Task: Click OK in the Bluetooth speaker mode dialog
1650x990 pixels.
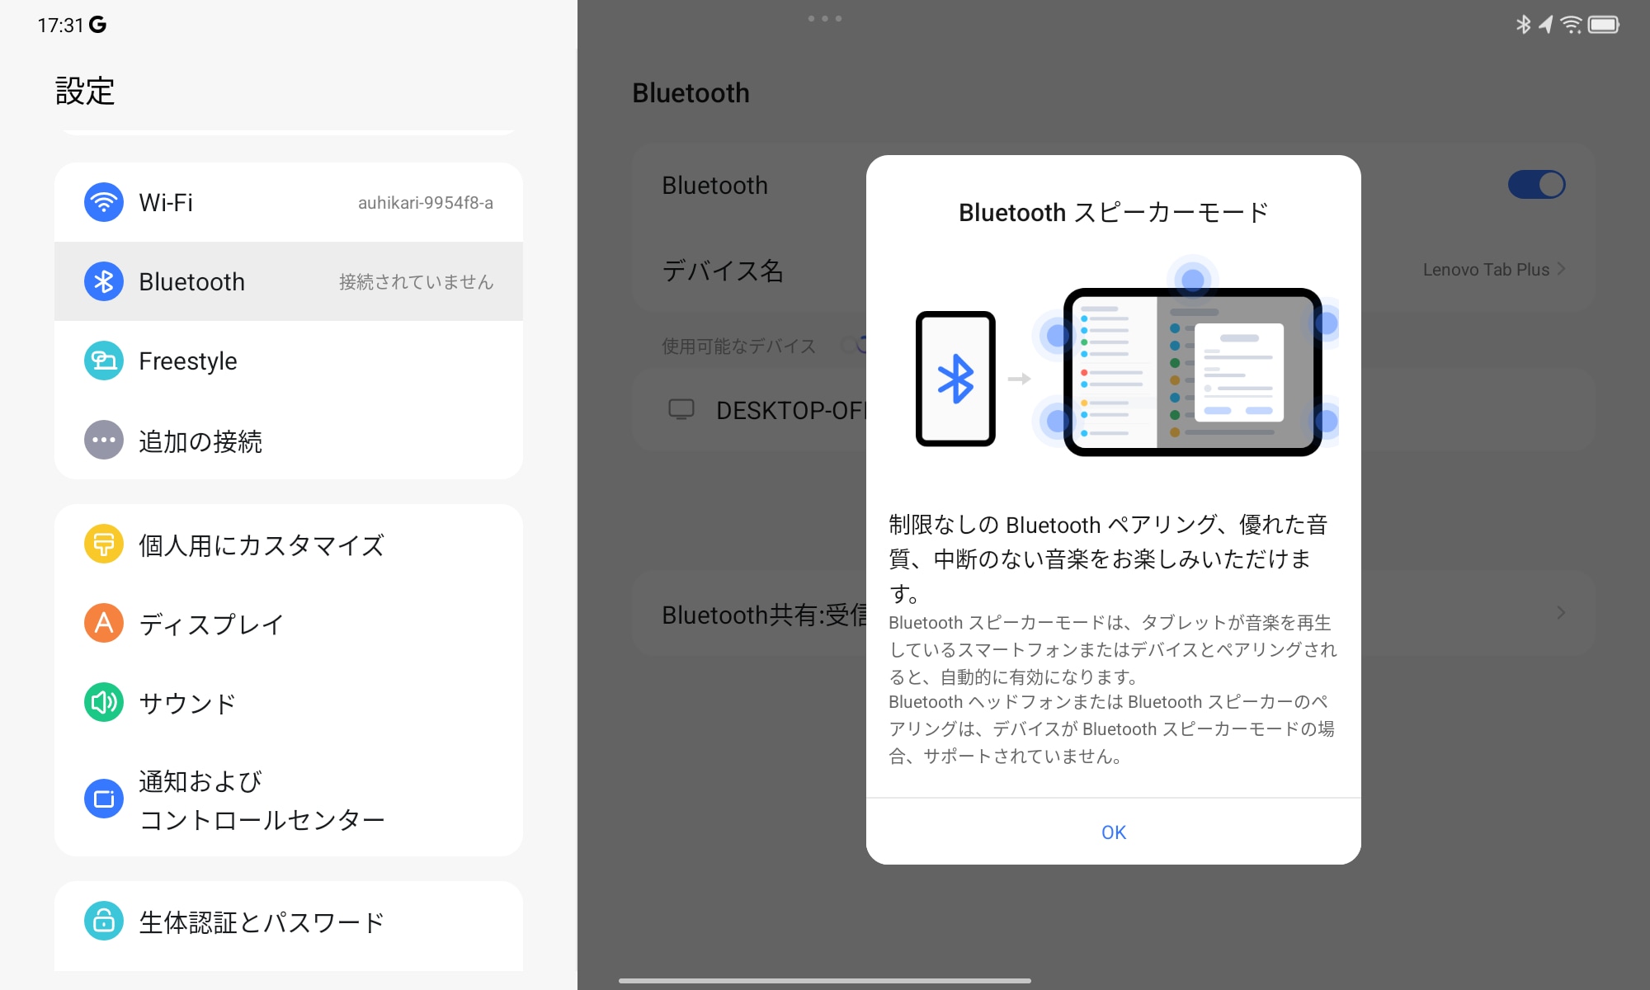Action: (1113, 832)
